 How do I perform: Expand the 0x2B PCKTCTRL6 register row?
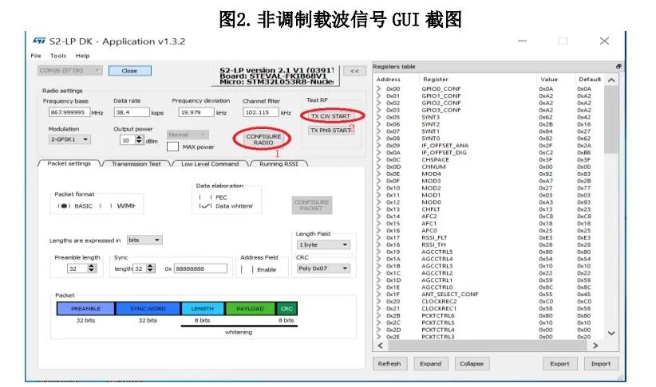pyautogui.click(x=378, y=315)
